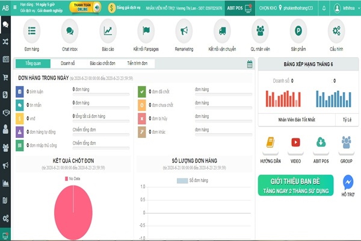Open the Bảng giá dịch vụ link

[128, 8]
